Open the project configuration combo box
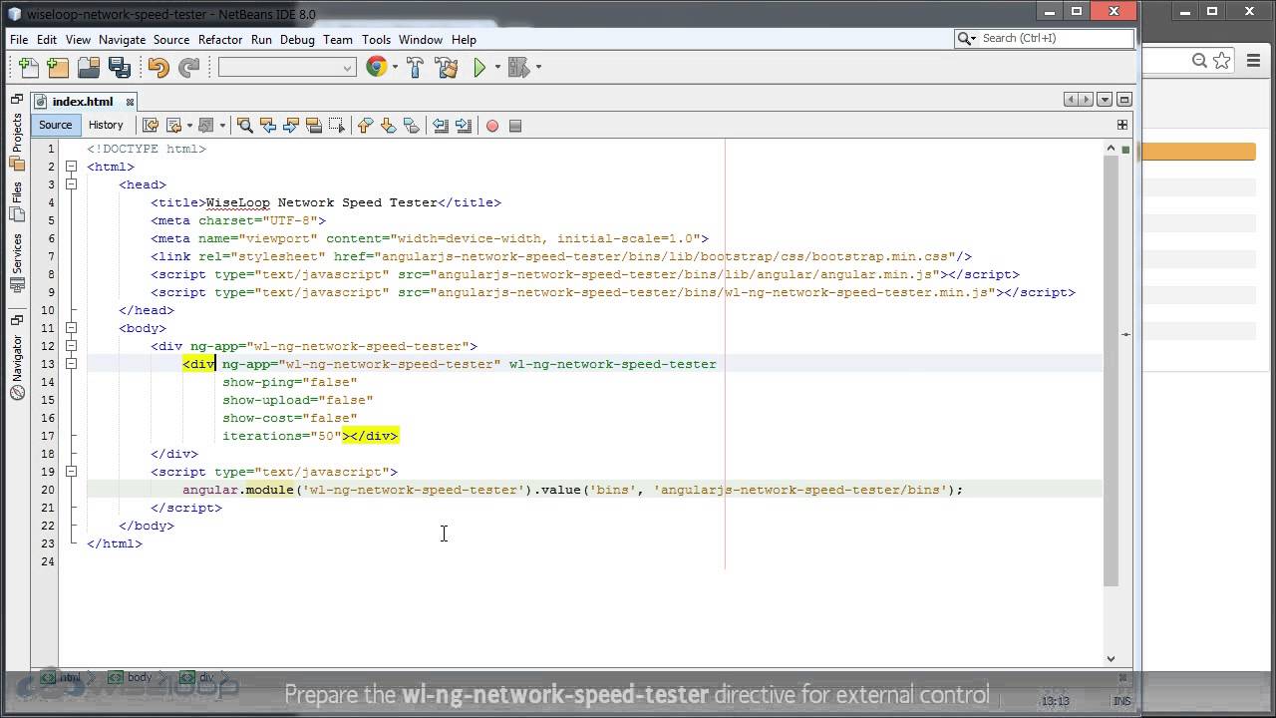The image size is (1276, 718). [x=287, y=68]
